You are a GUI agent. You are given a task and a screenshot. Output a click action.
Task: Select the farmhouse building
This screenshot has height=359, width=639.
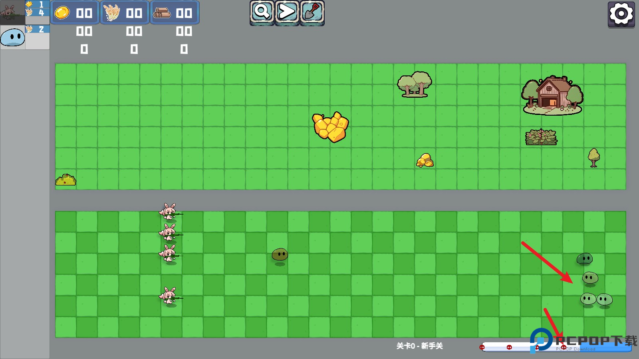(552, 95)
